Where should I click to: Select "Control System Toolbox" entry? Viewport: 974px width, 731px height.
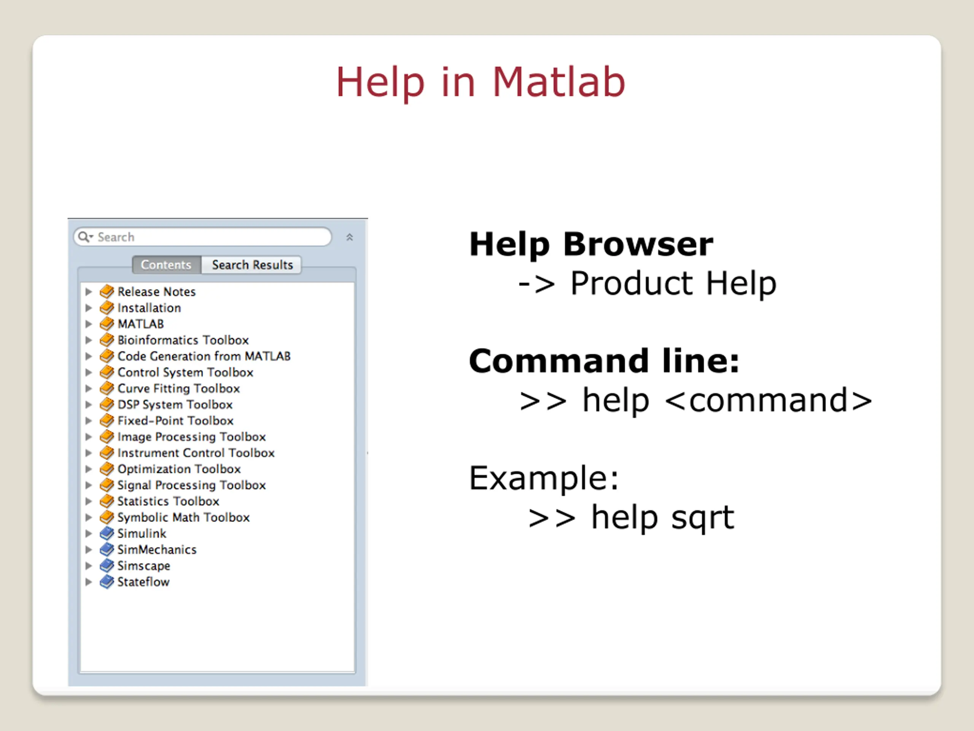click(185, 372)
